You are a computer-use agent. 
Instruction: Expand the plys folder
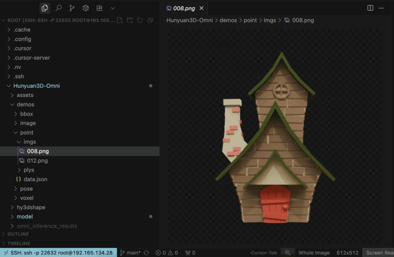click(x=29, y=170)
